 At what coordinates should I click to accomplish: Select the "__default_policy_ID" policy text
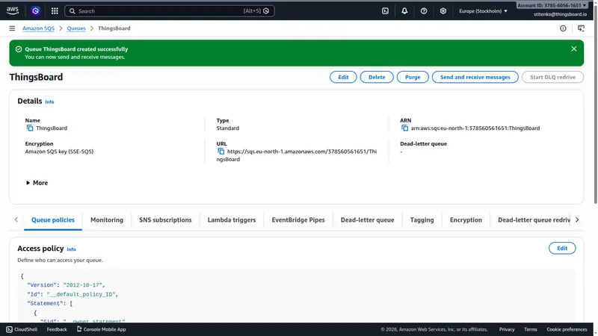(82, 294)
